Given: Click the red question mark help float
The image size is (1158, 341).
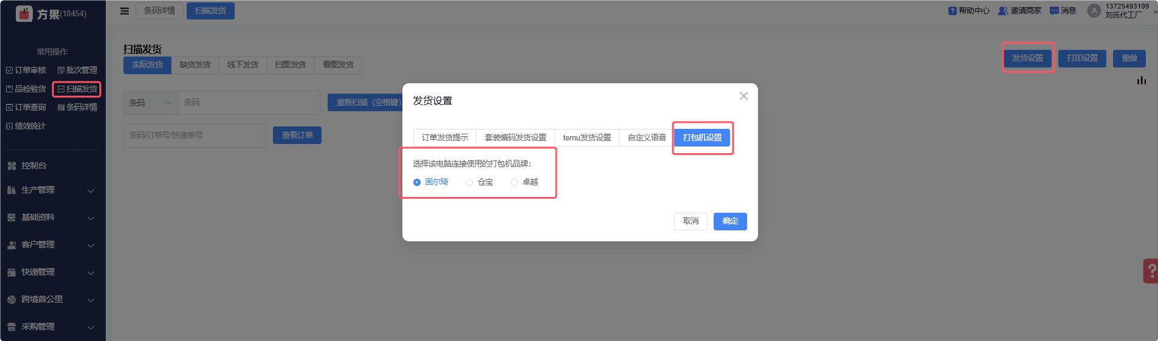Looking at the screenshot, I should pyautogui.click(x=1151, y=271).
